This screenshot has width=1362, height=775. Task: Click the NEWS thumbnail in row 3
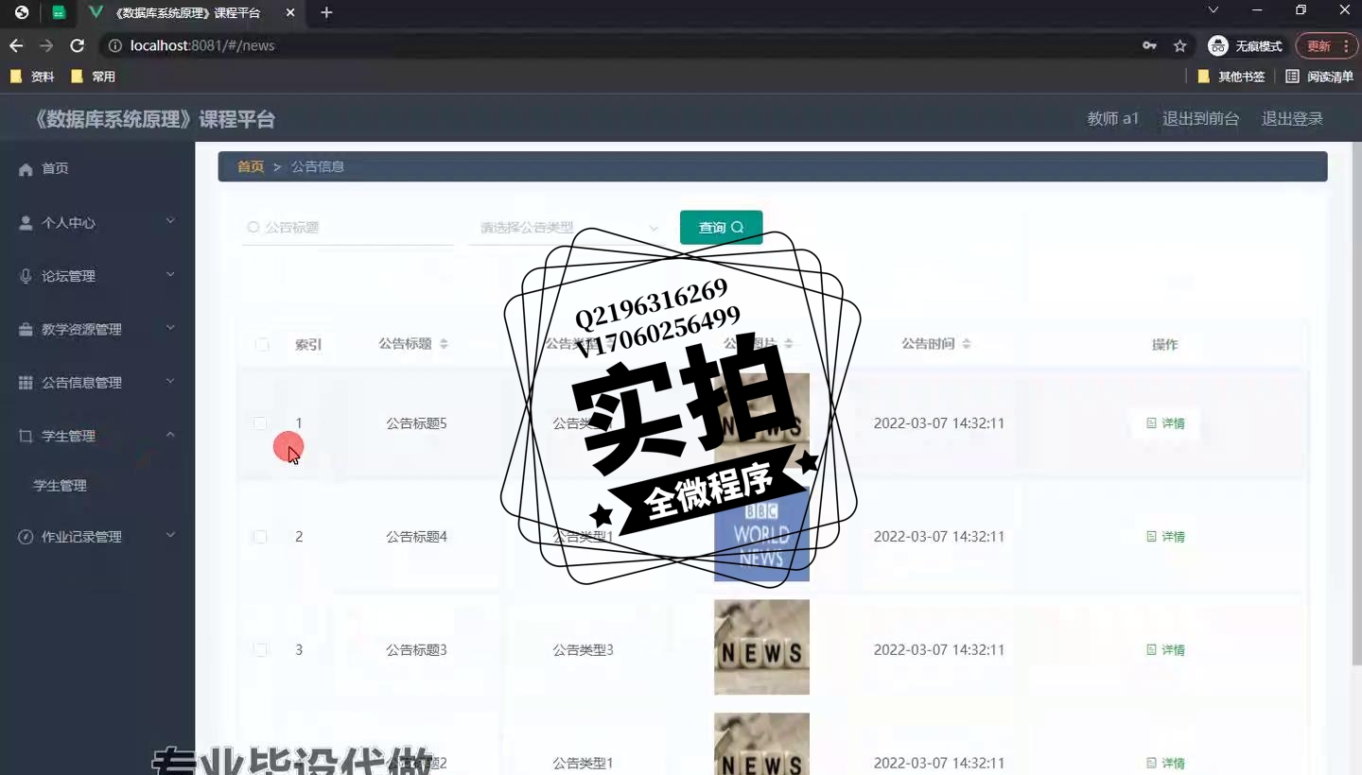point(761,647)
